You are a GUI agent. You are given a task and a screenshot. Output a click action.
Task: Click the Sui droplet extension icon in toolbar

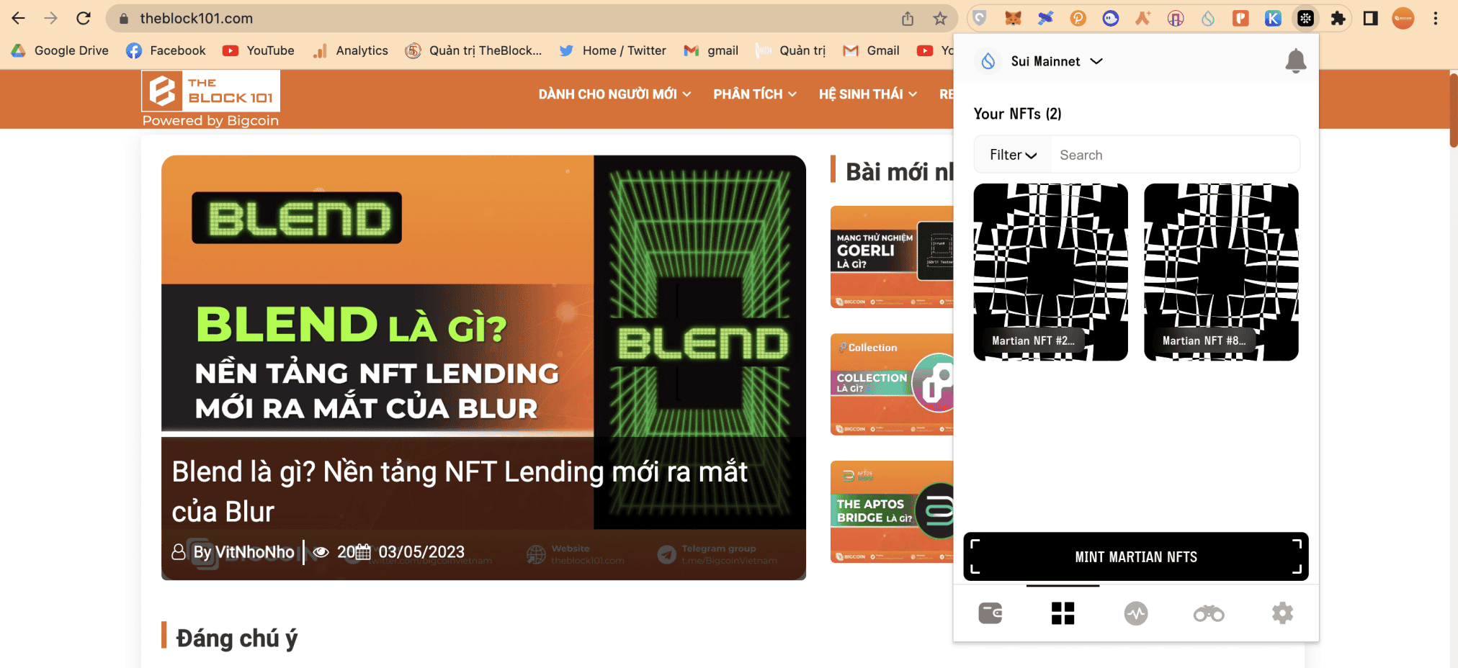click(1208, 19)
